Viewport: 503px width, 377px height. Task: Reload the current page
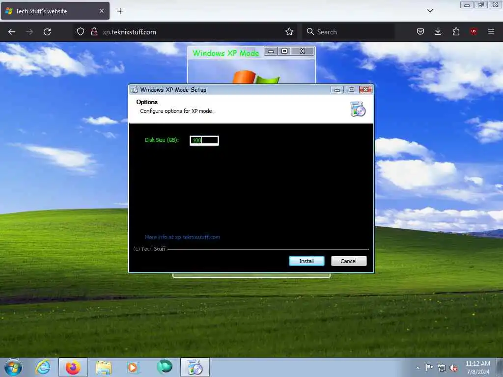click(47, 32)
